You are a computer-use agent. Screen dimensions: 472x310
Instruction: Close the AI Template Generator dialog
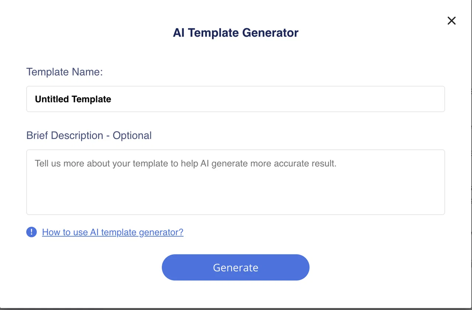(451, 21)
